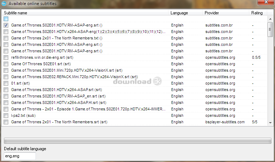Click the bsplayer-subtitles.com provider cell
The image size is (275, 162).
[x=225, y=122]
